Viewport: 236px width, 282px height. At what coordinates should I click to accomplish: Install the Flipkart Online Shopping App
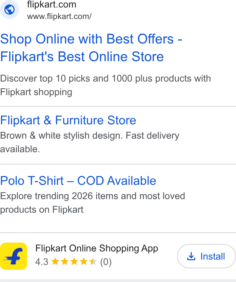(206, 256)
